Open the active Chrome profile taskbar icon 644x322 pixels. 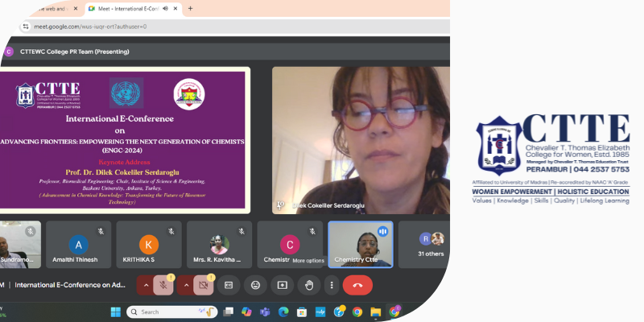[x=394, y=312]
